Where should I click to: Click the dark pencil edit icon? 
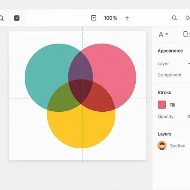point(17,18)
